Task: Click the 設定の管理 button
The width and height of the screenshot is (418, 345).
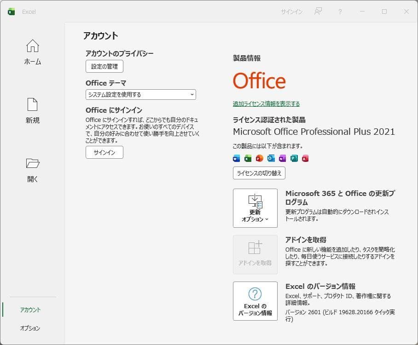Action: (x=104, y=66)
